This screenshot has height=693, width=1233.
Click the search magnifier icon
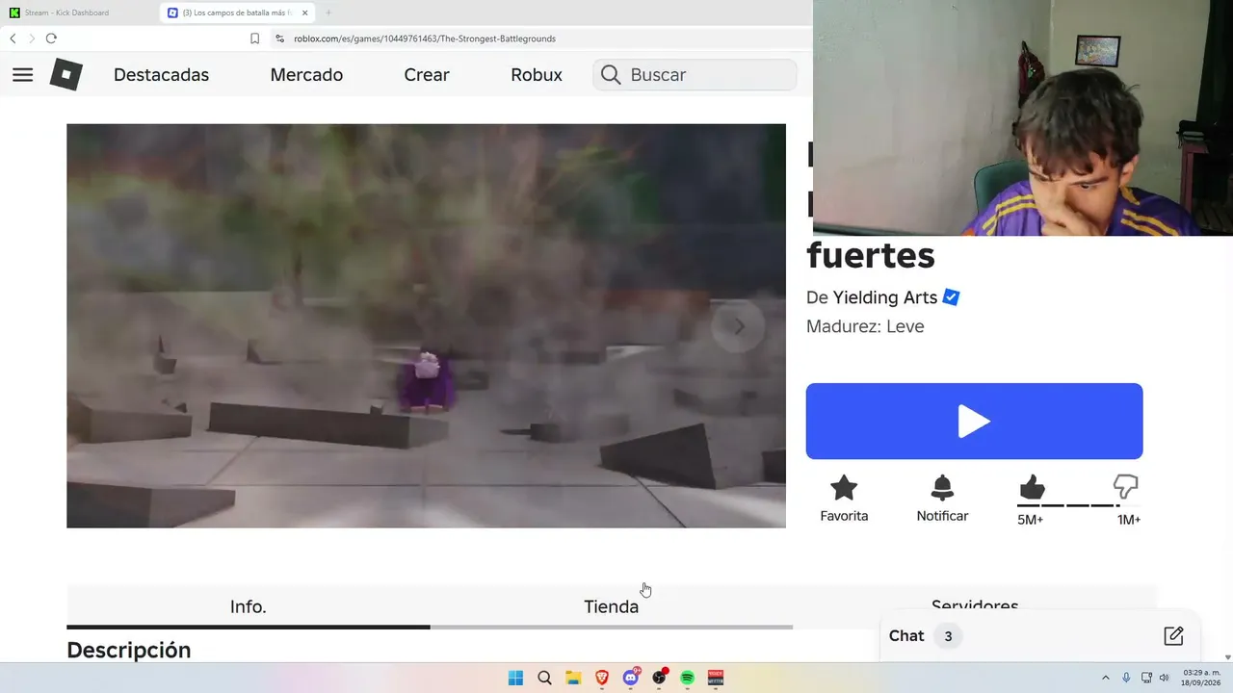point(611,75)
